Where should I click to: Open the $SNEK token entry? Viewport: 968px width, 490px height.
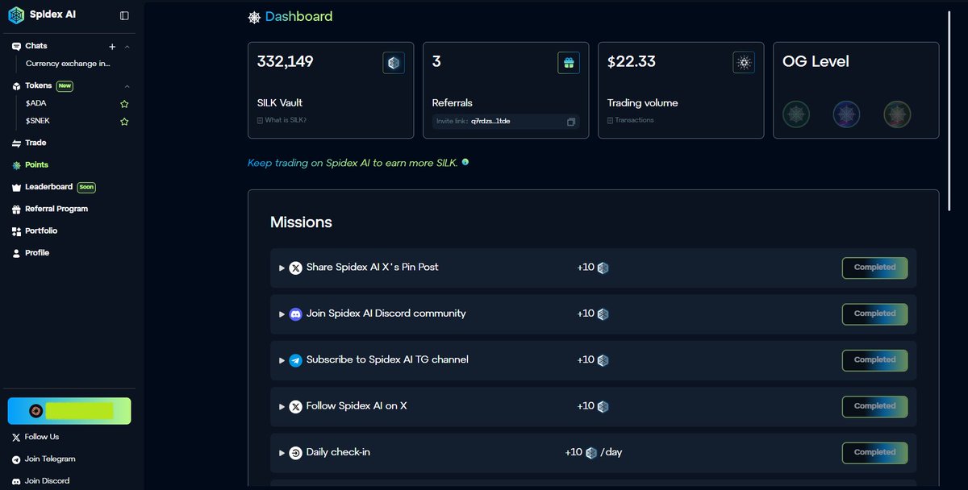pyautogui.click(x=38, y=121)
